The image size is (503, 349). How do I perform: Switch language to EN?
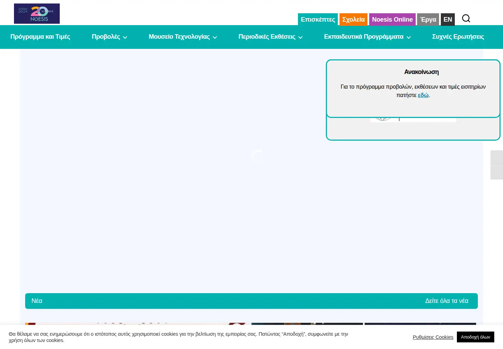[448, 20]
